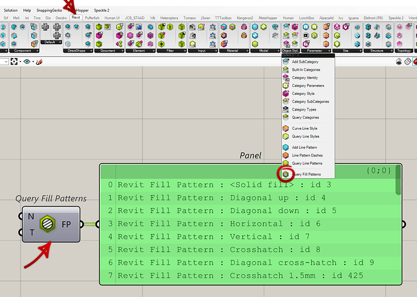Open the Help menu
Screen dimensions: 417x297
tap(27, 10)
